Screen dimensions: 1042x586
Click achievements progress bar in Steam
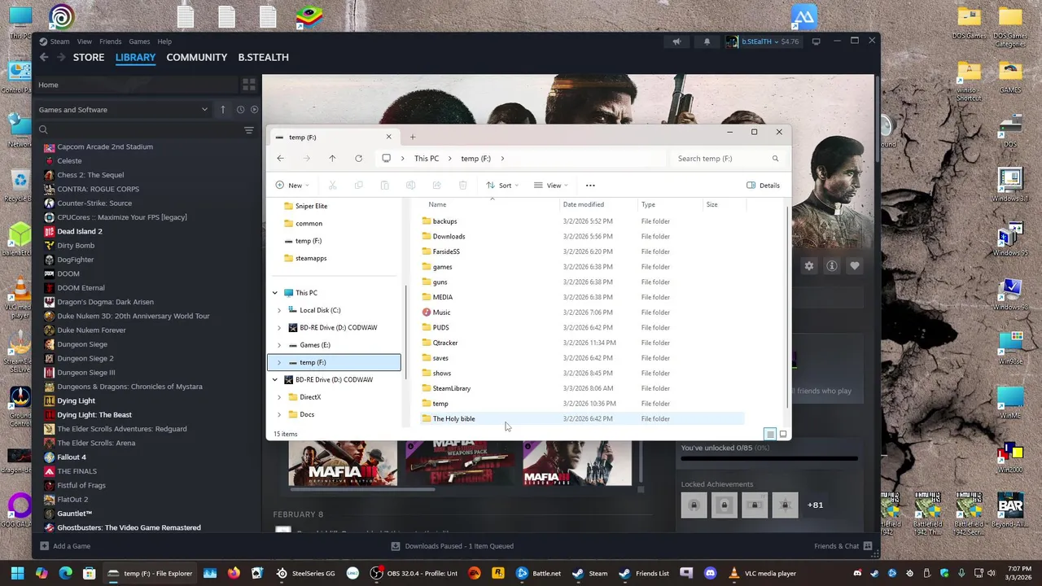769,459
